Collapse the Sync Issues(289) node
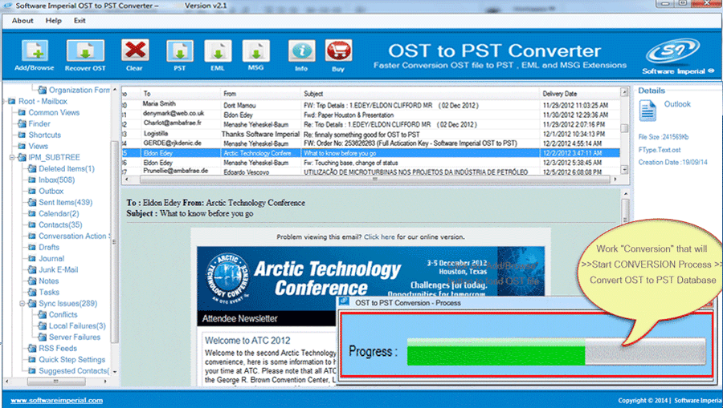723x408 pixels. (22, 304)
